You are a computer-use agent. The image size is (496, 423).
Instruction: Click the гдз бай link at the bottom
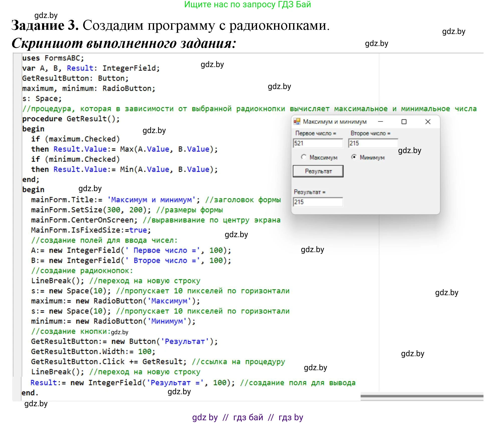248,417
